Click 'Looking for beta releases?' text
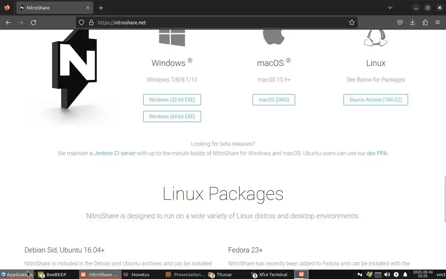Viewport: 446px width, 279px height. coord(223,144)
